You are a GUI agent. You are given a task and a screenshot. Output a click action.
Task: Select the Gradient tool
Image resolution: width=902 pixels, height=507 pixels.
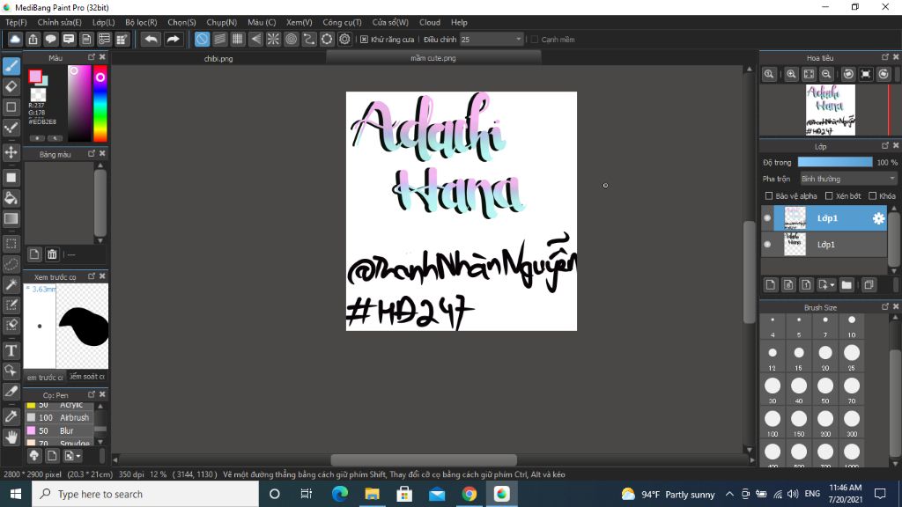tap(11, 219)
